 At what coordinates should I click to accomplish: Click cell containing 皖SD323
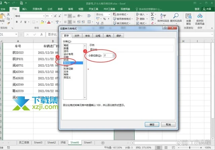click(x=18, y=53)
